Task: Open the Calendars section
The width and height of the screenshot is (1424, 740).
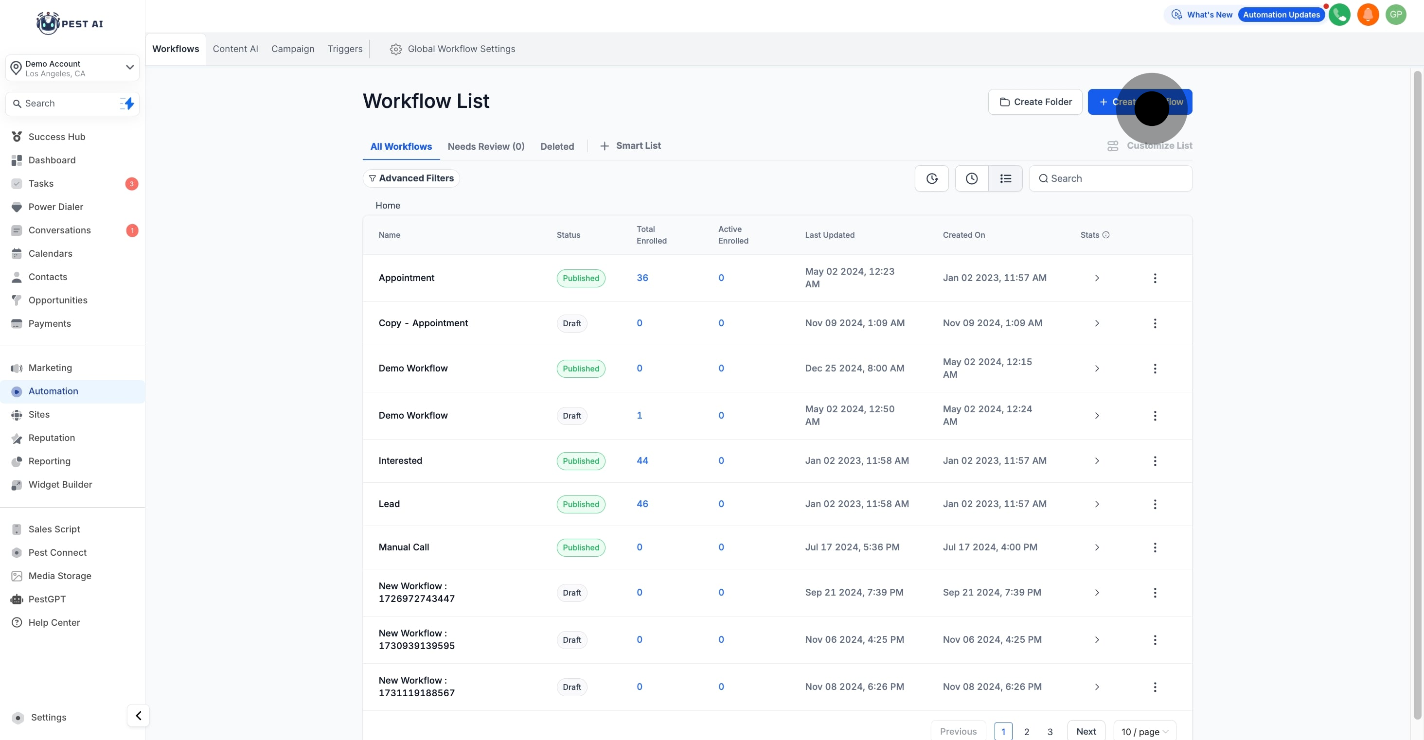Action: pos(50,254)
